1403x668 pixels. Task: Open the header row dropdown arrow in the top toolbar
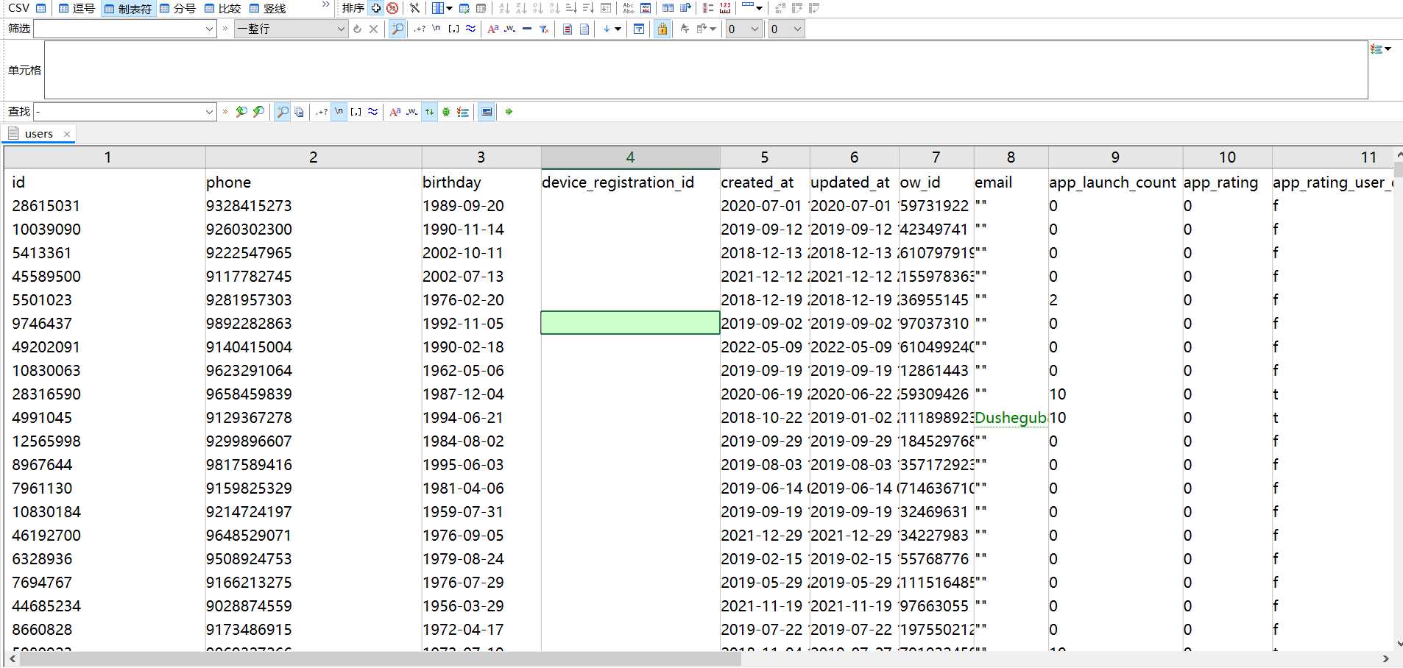click(760, 8)
